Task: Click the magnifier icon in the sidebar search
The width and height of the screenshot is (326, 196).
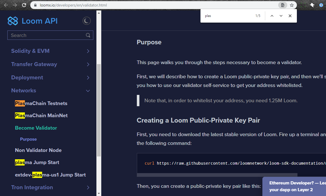Action: (88, 35)
